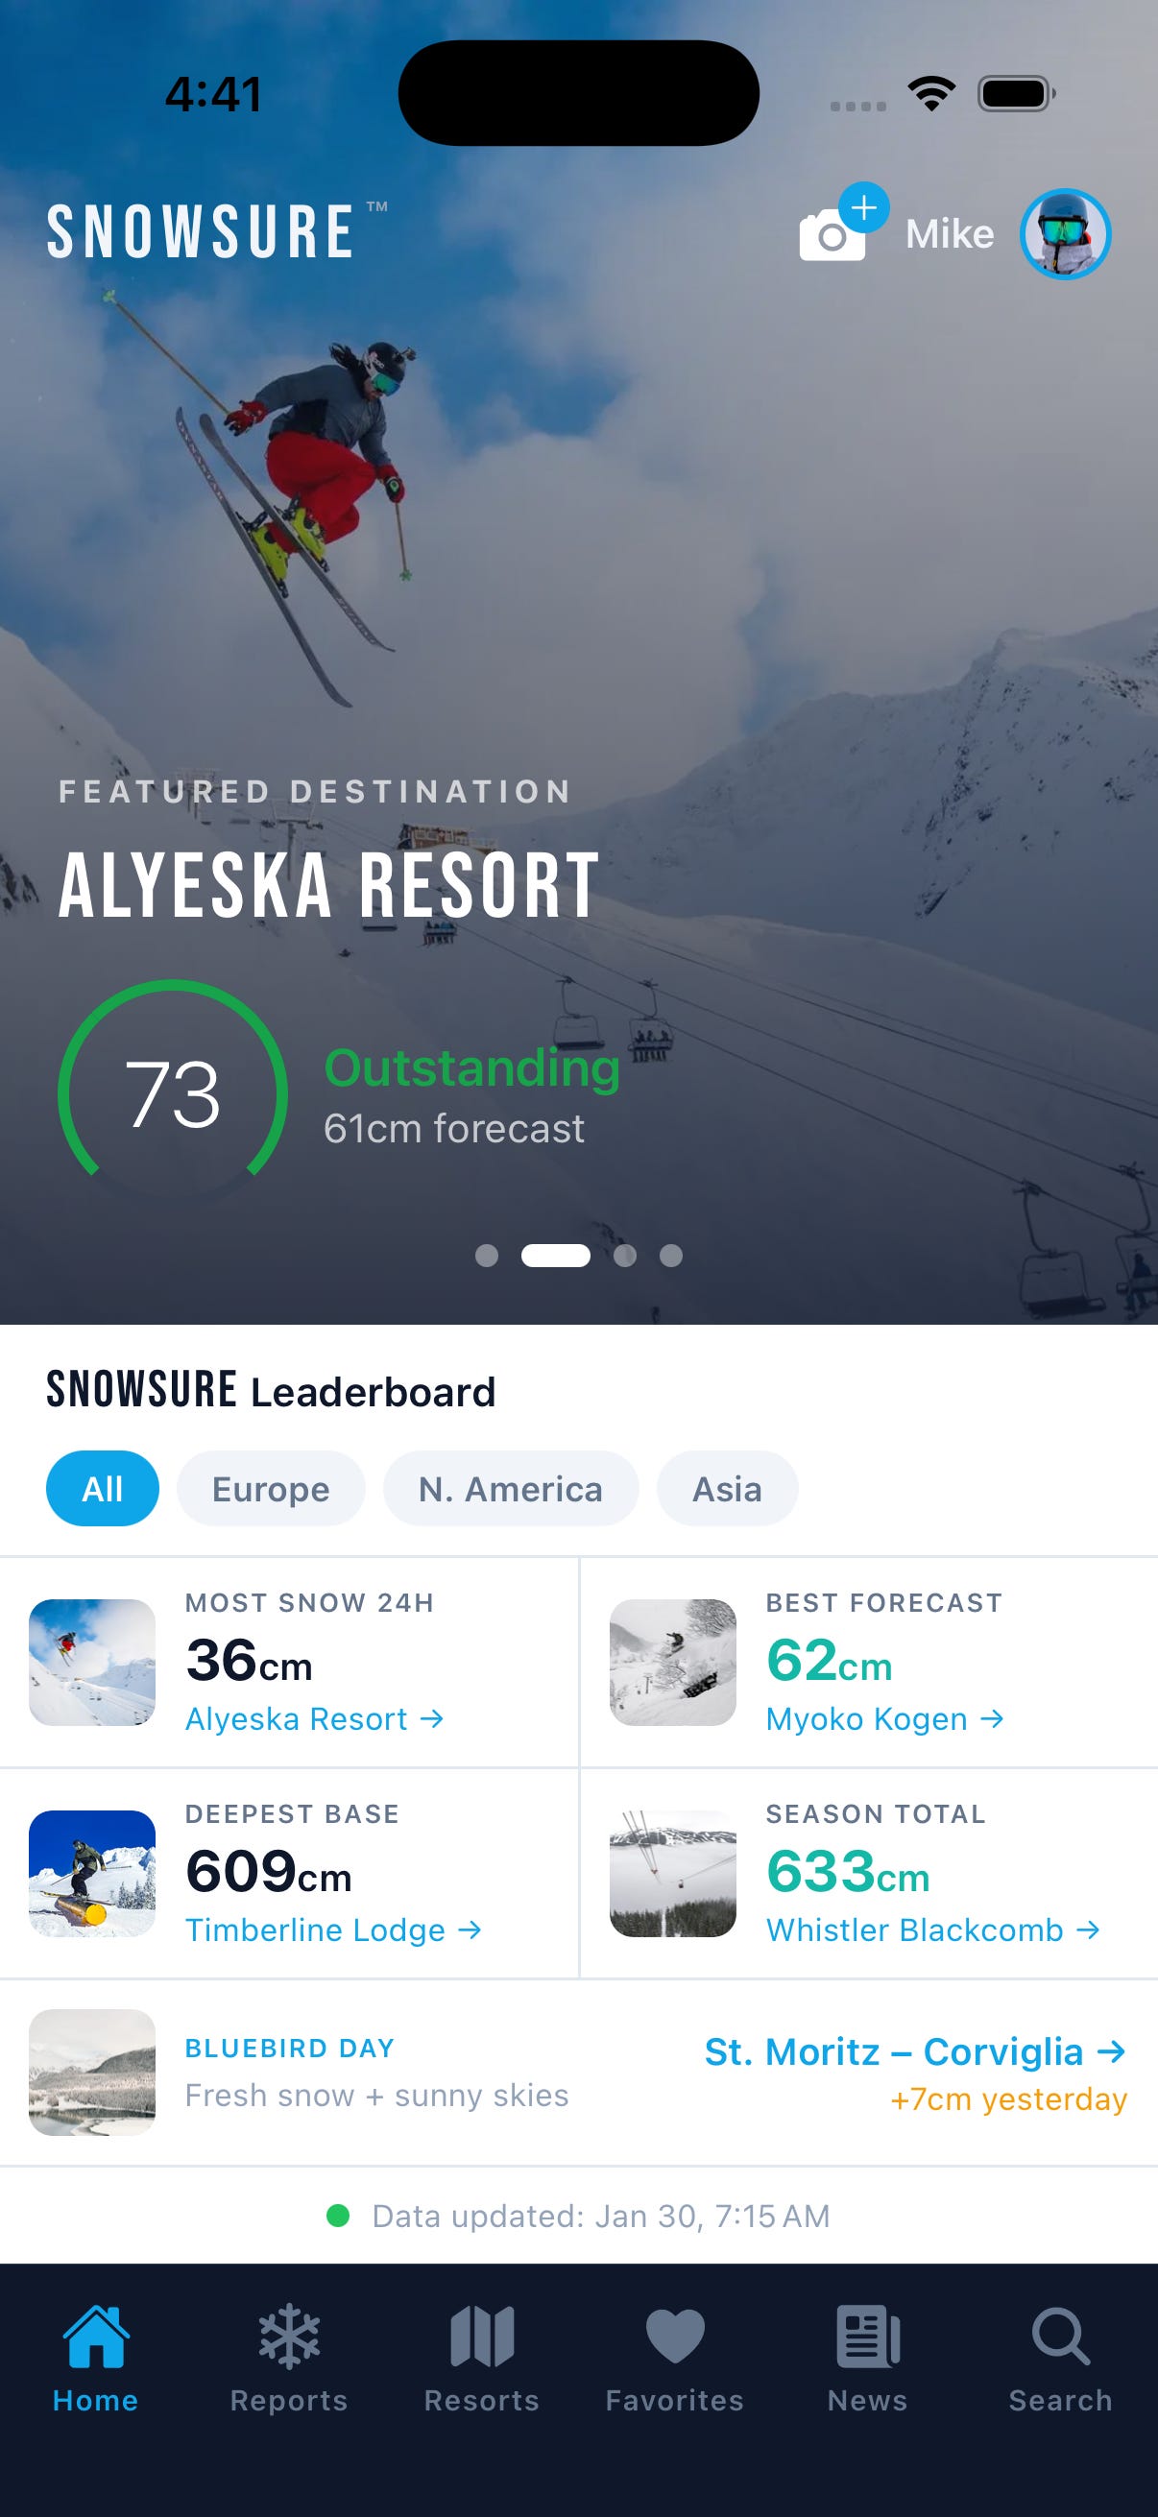Open Whistler Blackcomb season total link

[933, 1930]
